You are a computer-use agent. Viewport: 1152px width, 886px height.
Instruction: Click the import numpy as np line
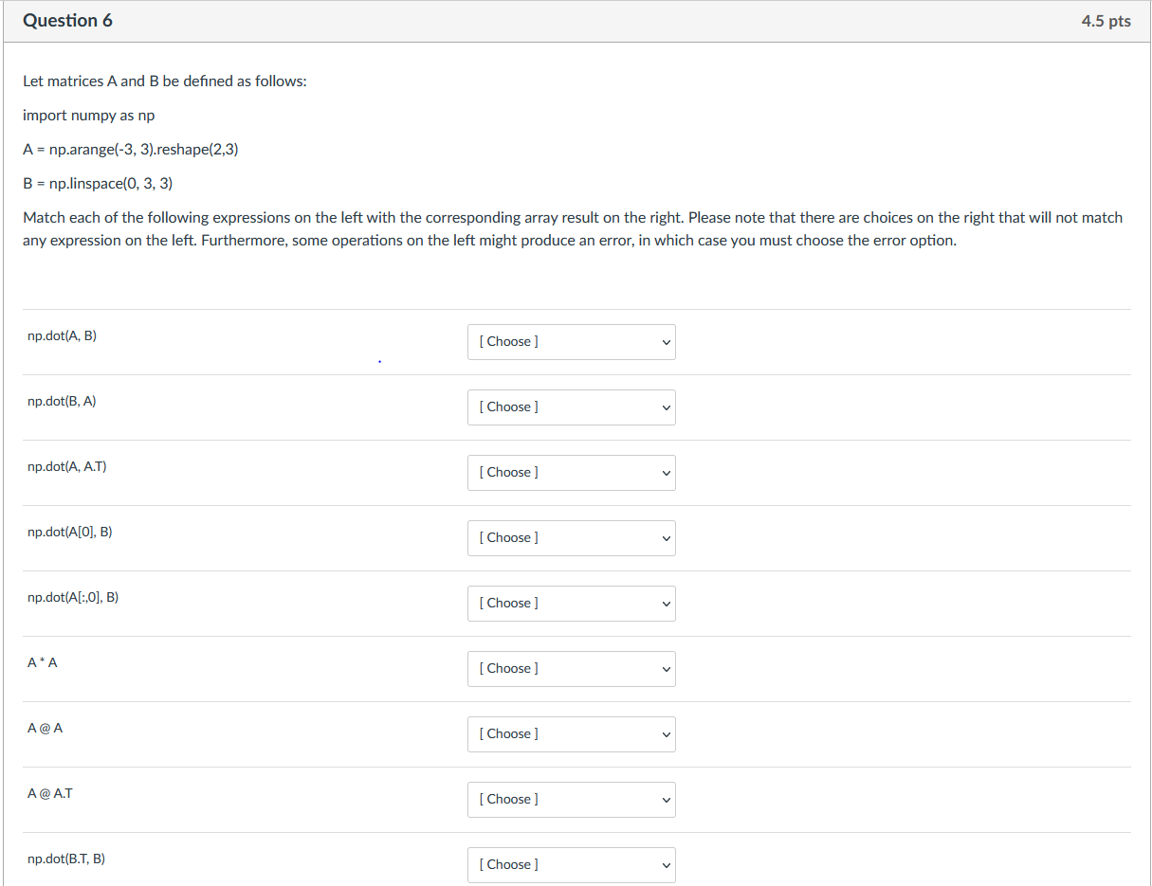[88, 115]
